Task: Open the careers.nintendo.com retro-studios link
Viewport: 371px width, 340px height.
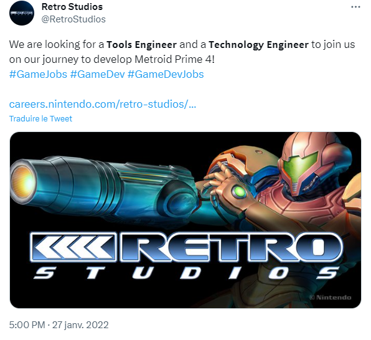Action: [x=103, y=104]
